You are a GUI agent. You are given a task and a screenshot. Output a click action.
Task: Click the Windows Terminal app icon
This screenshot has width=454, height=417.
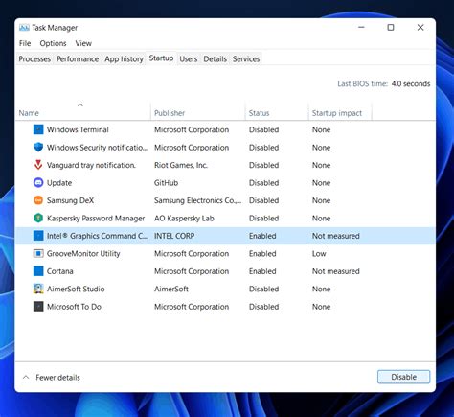click(38, 129)
